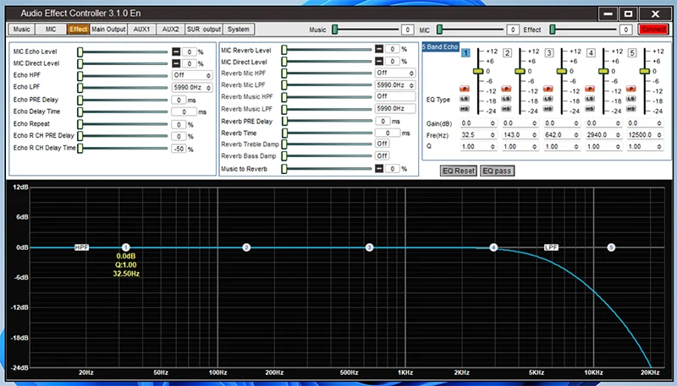Choose HS type for band 3
The image size is (677, 386).
tap(548, 109)
